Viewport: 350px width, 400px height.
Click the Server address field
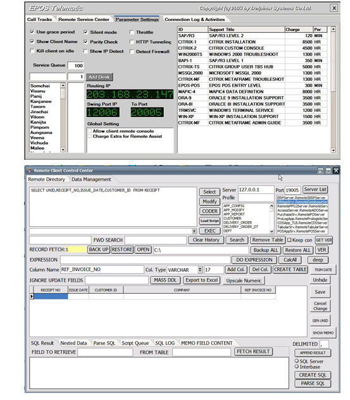pos(256,190)
